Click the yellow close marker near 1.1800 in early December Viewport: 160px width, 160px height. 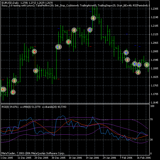click(x=14, y=81)
